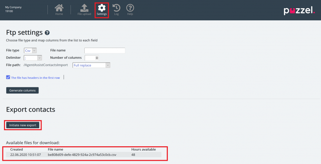This screenshot has height=164, width=321.
Task: Click Initiate new export button
Action: coord(23,125)
